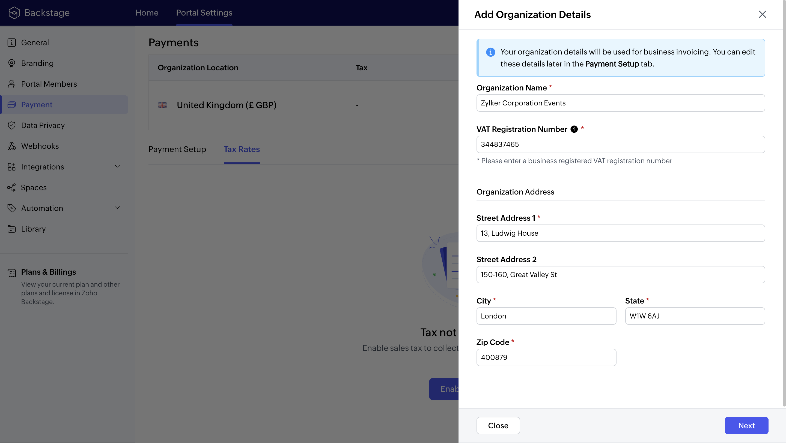Screen dimensions: 786x443
Task: Click the Library folder icon
Action: click(11, 229)
